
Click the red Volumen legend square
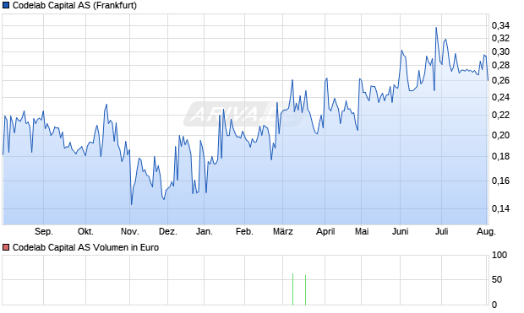coord(6,247)
